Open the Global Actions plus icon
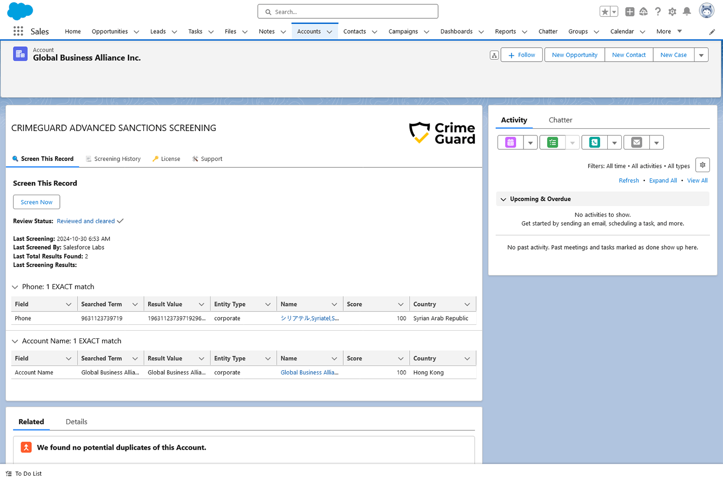Screen dimensions: 723x482 click(629, 12)
